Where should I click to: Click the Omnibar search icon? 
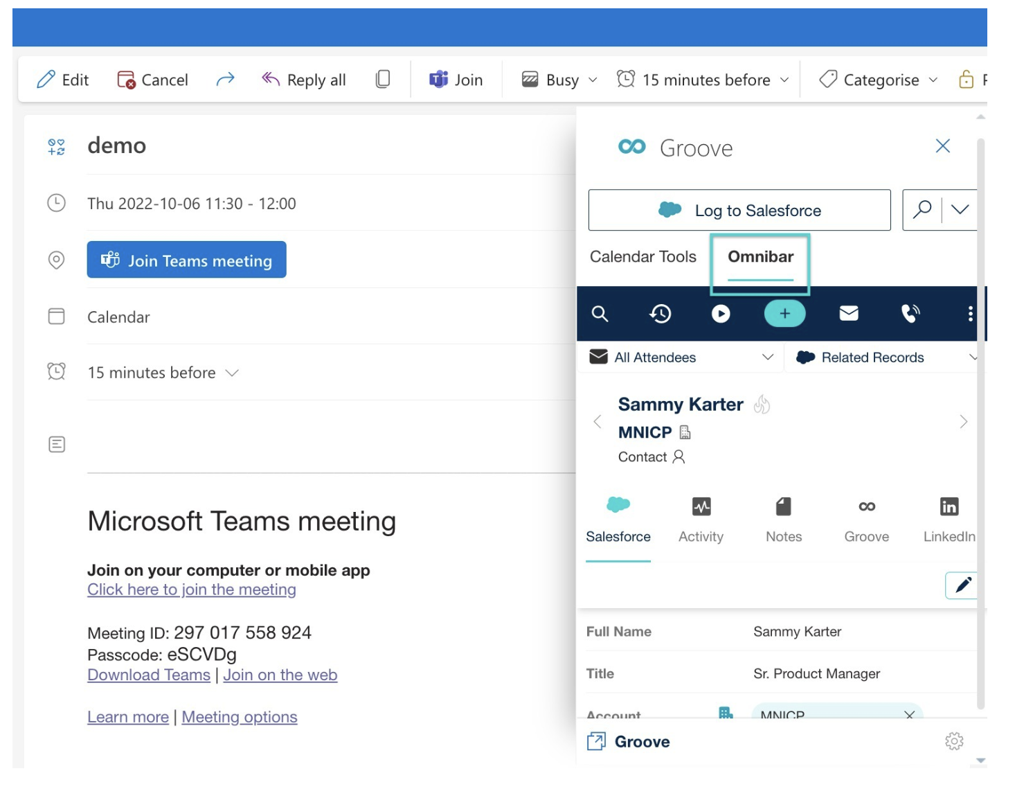(x=600, y=314)
